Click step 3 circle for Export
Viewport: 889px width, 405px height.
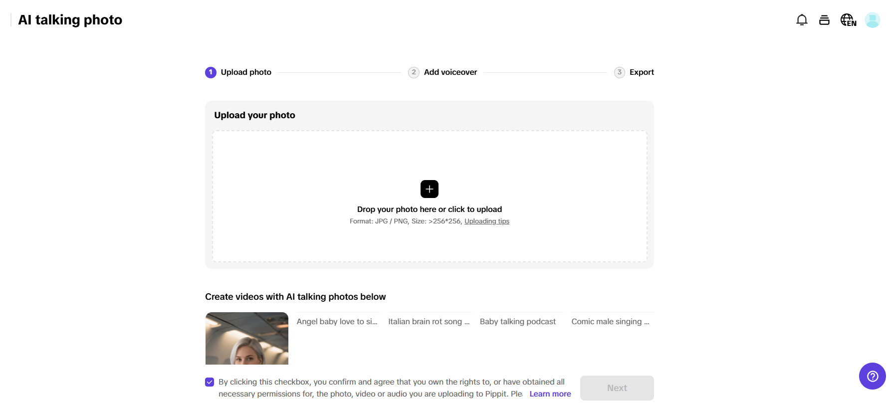point(619,72)
